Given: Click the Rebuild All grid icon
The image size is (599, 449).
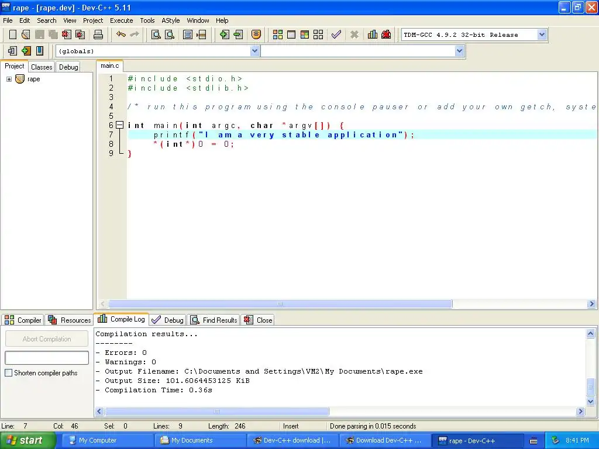Looking at the screenshot, I should pos(318,34).
